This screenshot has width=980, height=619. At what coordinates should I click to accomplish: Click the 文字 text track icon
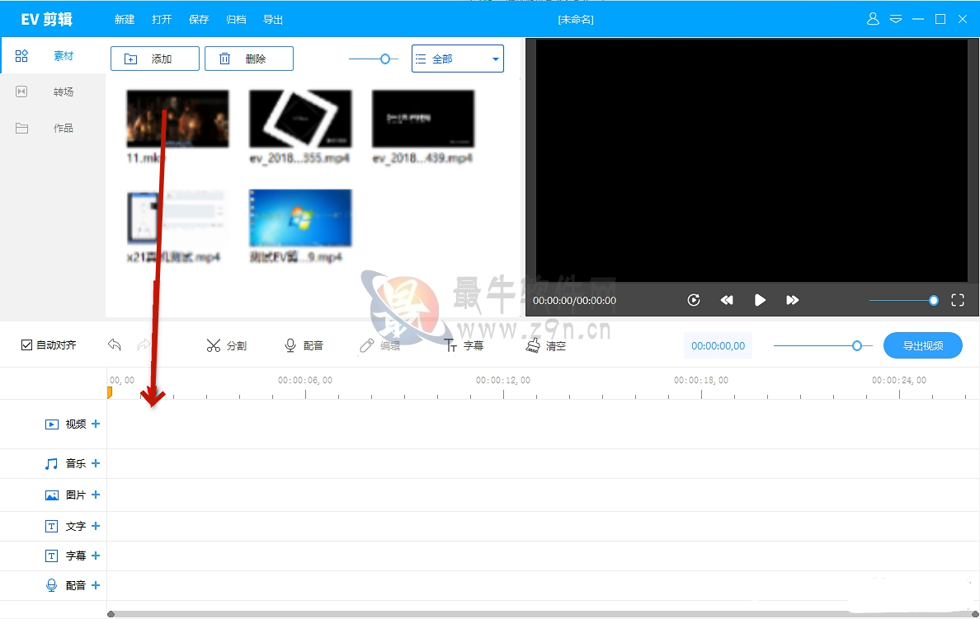51,527
